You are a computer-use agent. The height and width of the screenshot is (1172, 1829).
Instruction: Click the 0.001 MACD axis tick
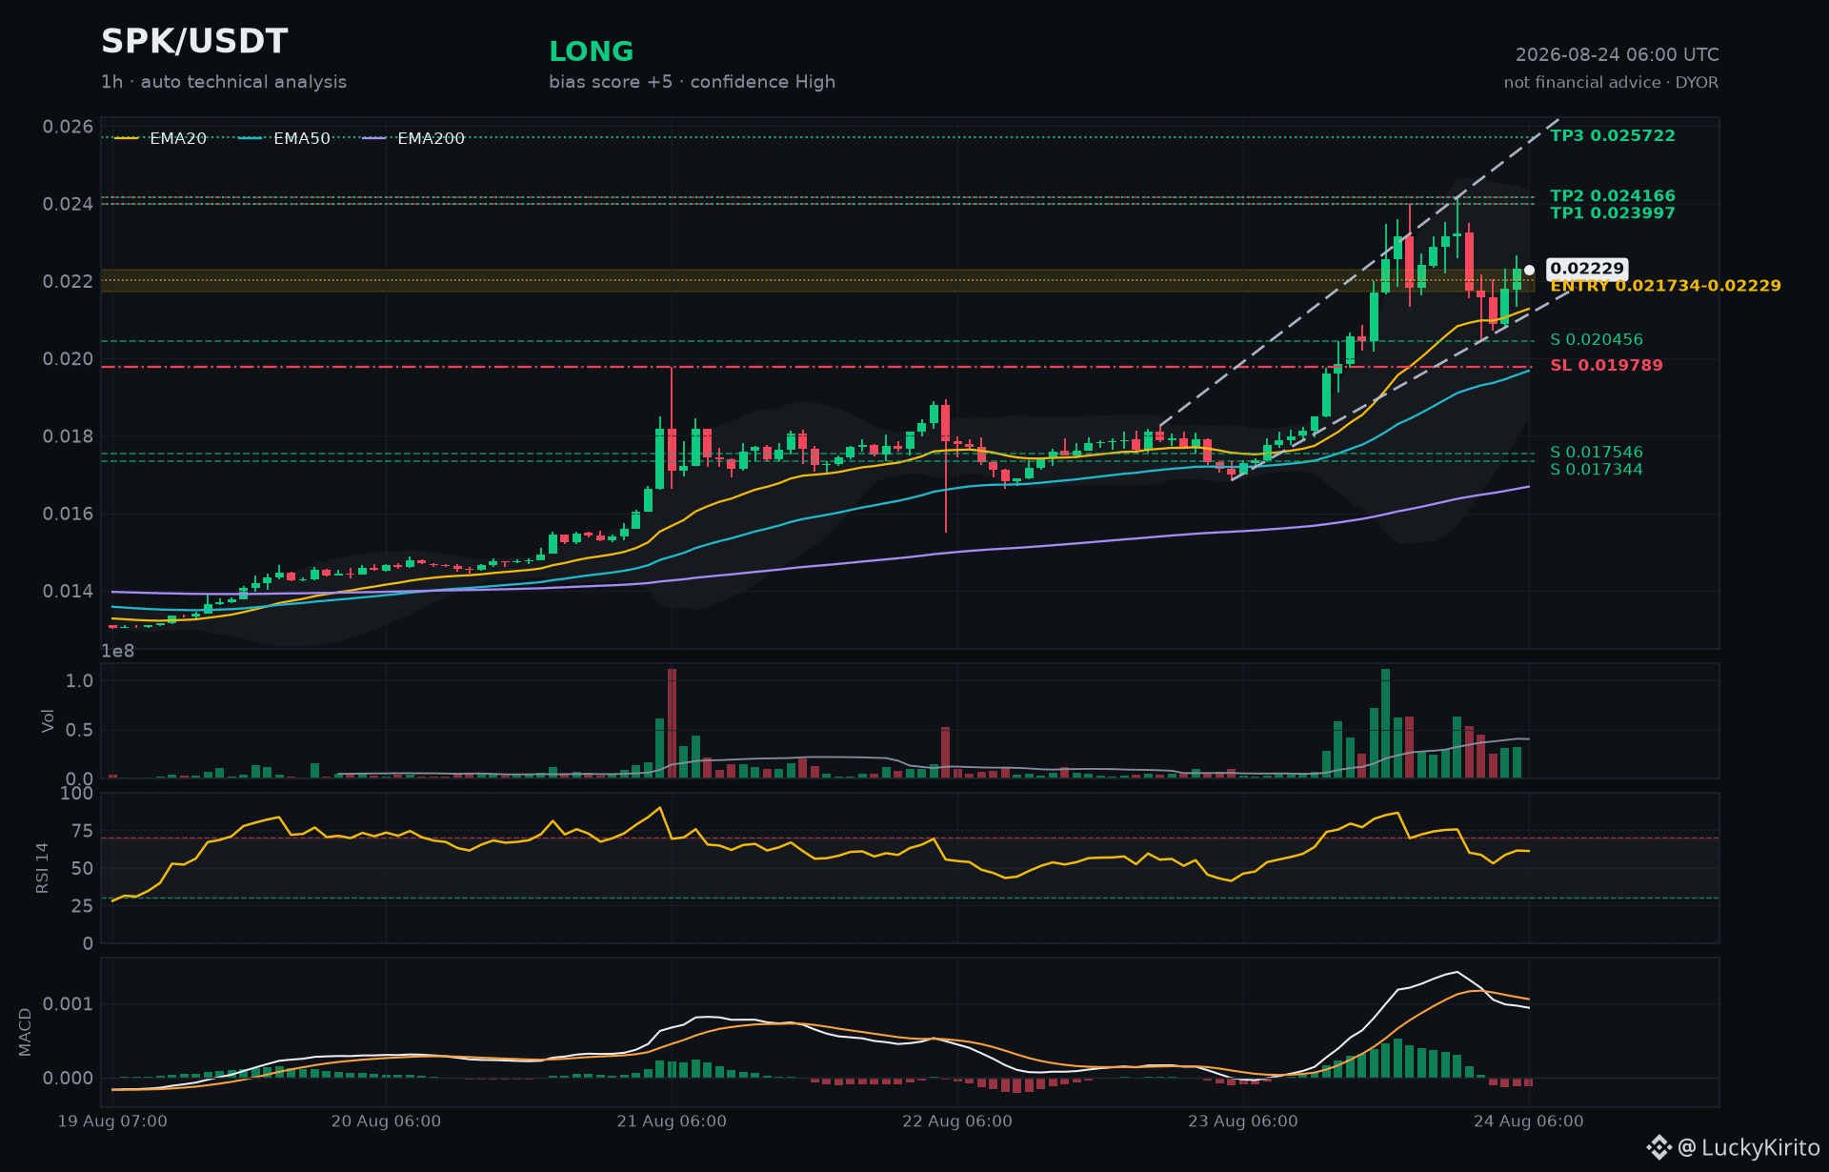69,1003
